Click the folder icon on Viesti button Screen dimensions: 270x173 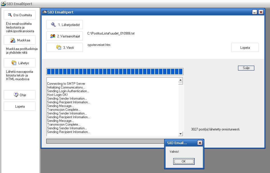click(59, 47)
